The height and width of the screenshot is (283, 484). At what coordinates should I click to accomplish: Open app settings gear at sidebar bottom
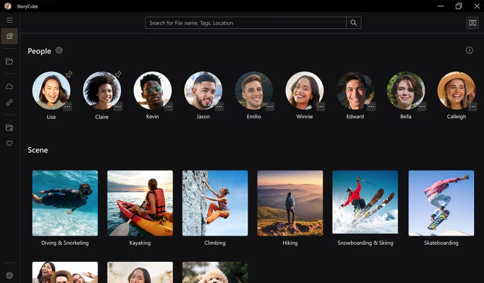click(9, 275)
